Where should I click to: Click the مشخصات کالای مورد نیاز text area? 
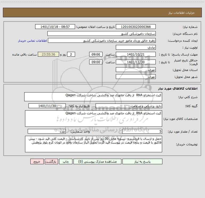(x=93, y=119)
